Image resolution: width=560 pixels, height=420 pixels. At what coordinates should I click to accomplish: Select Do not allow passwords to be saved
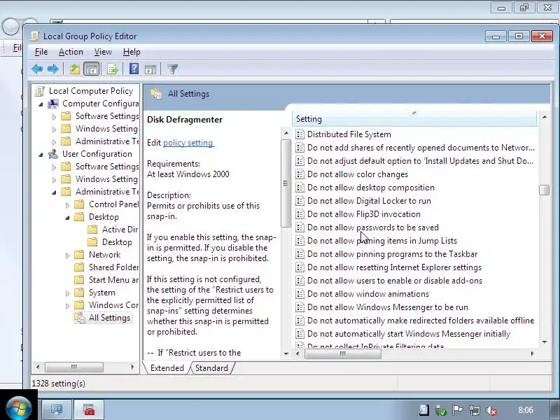372,227
